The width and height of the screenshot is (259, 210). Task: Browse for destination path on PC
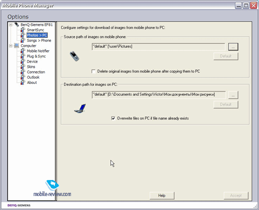(x=233, y=95)
